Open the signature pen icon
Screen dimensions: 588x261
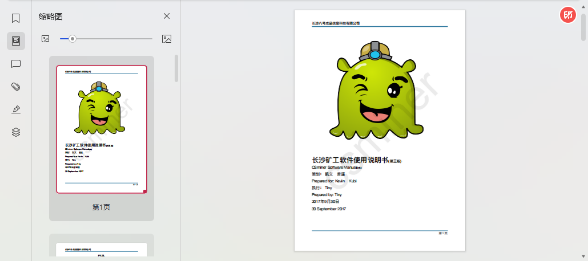pyautogui.click(x=16, y=109)
